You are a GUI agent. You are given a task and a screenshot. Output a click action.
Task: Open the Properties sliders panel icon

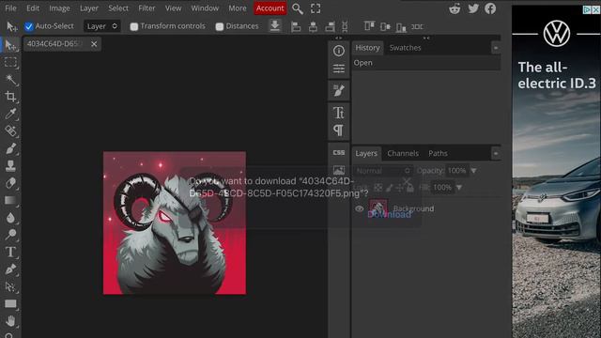coord(338,69)
